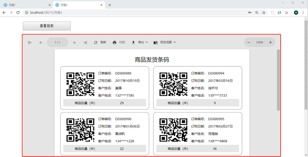Click product total quantity 22
This screenshot has width=308, height=157.
coord(122,149)
